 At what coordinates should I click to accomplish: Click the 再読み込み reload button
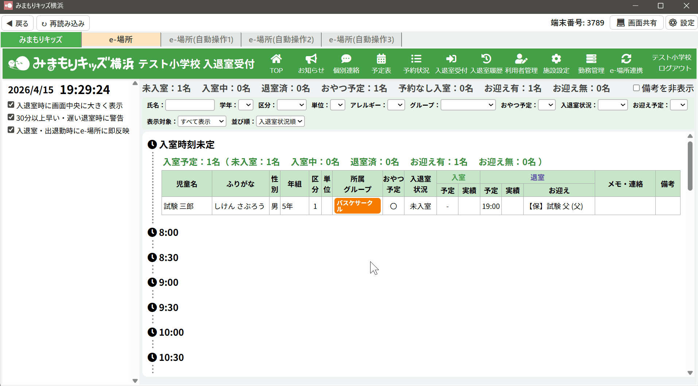click(x=63, y=23)
